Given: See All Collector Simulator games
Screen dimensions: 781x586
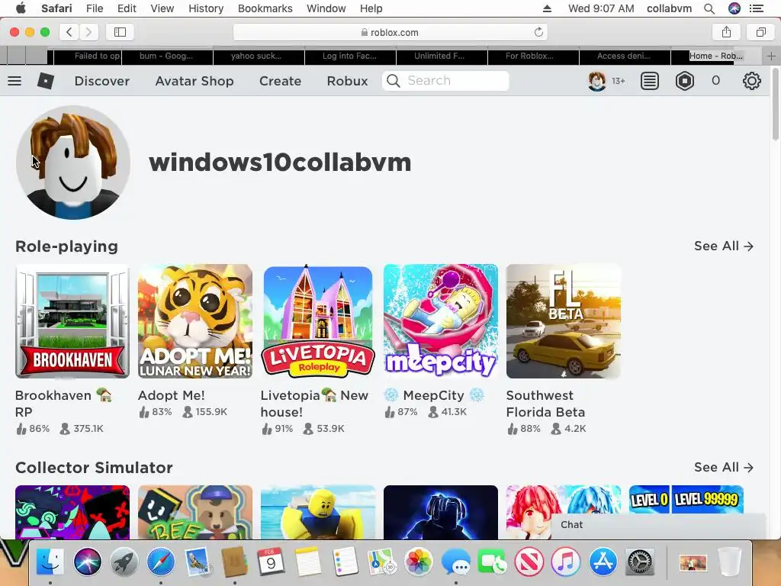Looking at the screenshot, I should (x=724, y=468).
